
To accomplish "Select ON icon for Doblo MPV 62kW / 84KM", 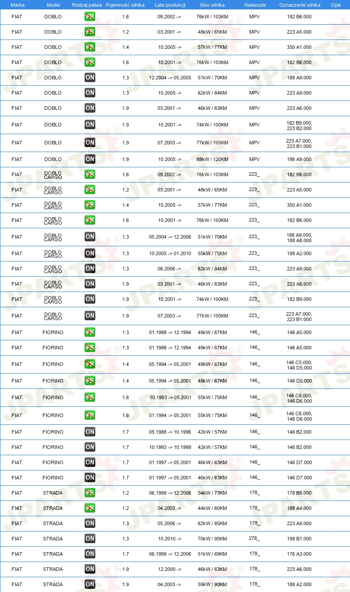I will pyautogui.click(x=90, y=93).
